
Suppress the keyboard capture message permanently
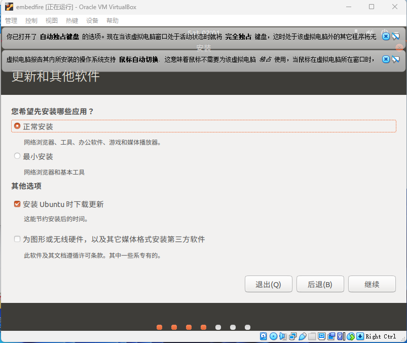point(395,37)
